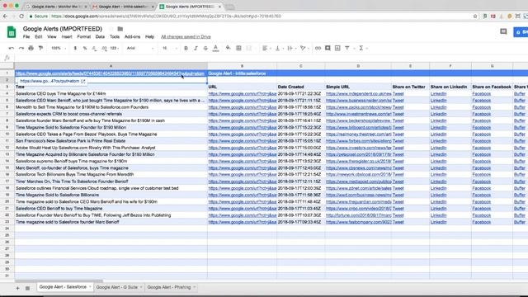The image size is (528, 297).
Task: Open the Data menu
Action: (x=100, y=36)
